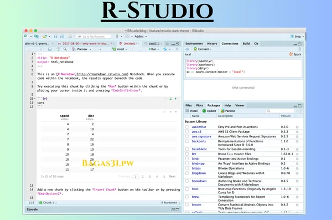Click the New File green plus icon
Screen dimensions: 332x220
pos(25,36)
